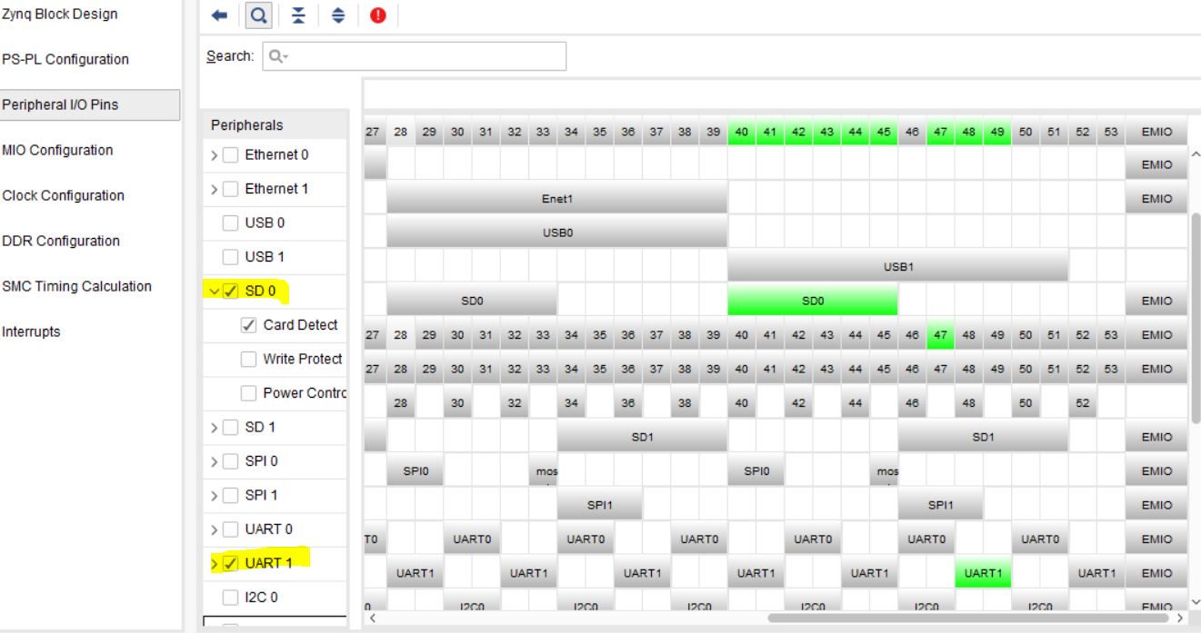Viewport: 1201px width, 633px height.
Task: Click EMIO button in UART 0 row
Action: [x=1156, y=538]
